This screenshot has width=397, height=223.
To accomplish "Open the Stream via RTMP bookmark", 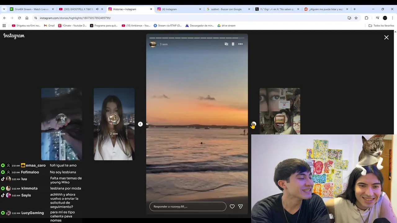I will pyautogui.click(x=168, y=26).
